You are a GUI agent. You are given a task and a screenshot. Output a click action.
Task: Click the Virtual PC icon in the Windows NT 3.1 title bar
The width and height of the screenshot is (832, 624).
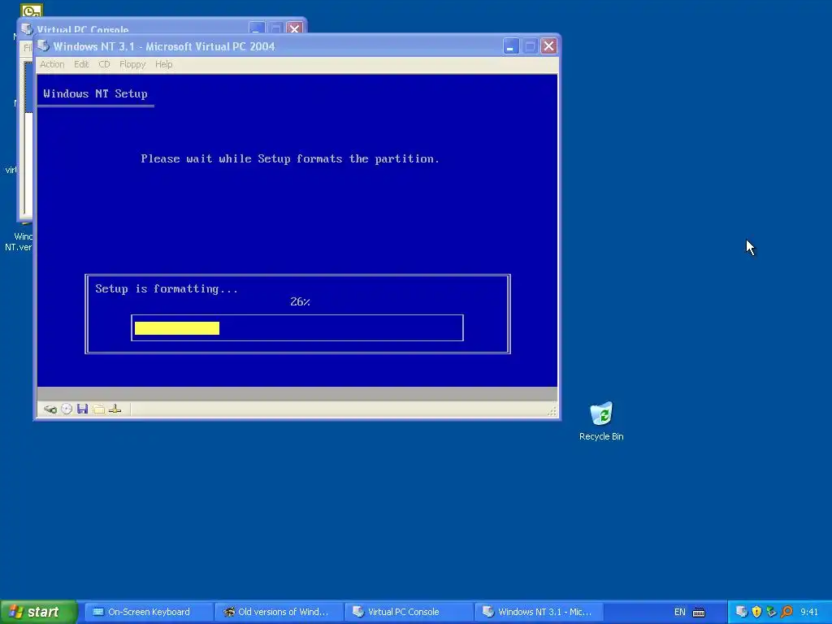click(44, 46)
